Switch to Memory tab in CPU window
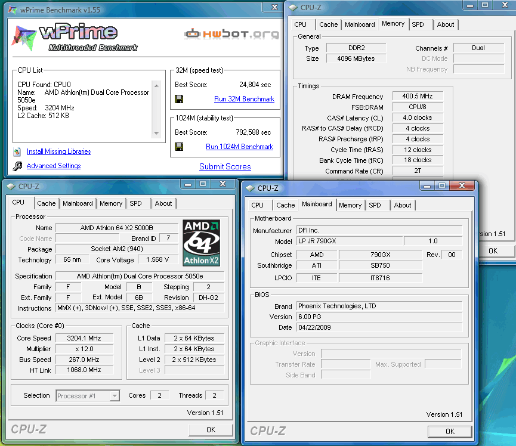Viewport: 516px width, 446px height. coord(111,203)
